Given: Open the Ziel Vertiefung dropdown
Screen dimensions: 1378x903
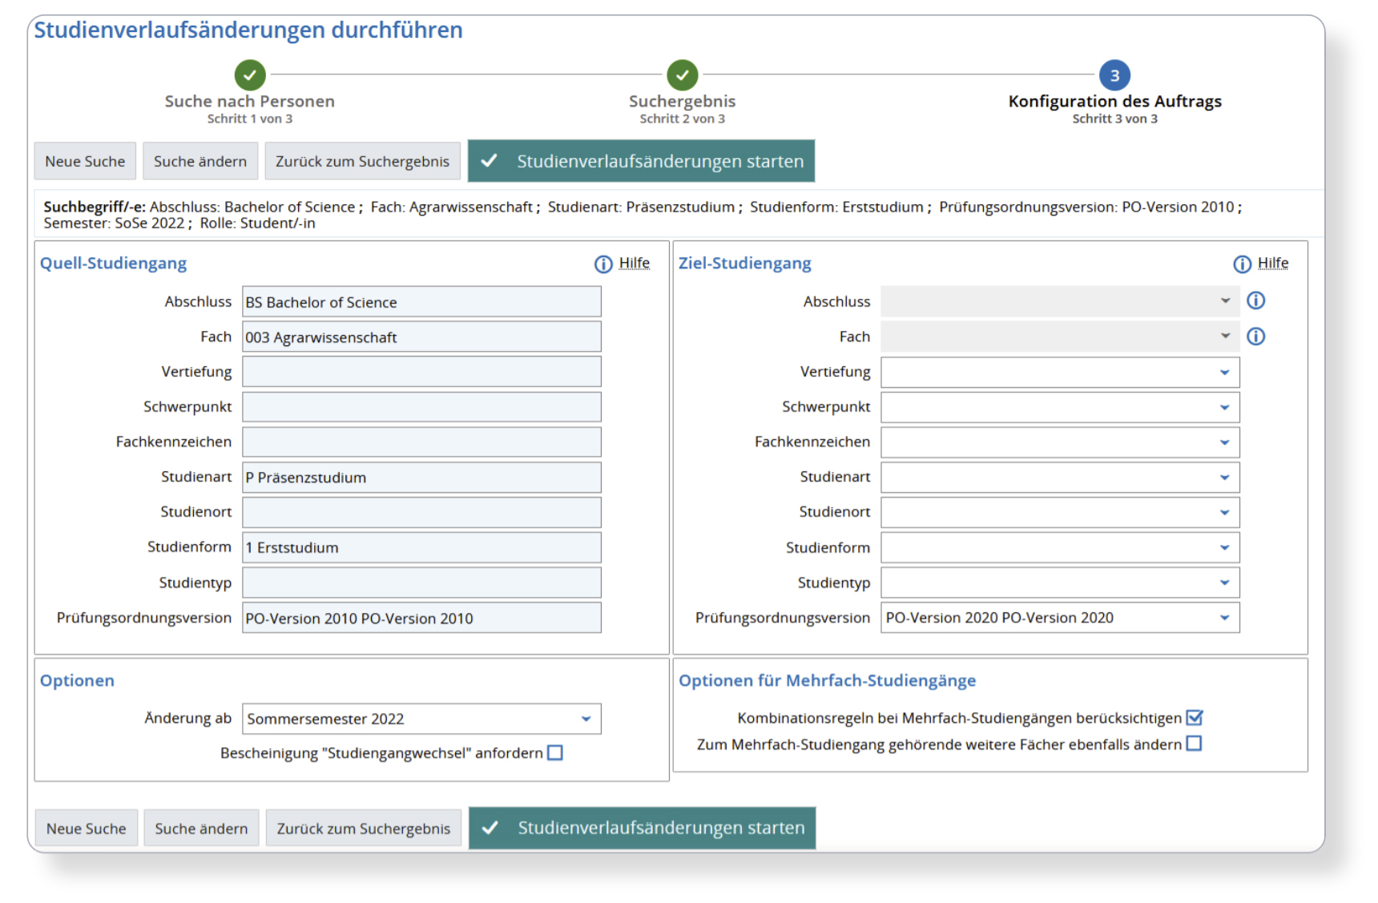Looking at the screenshot, I should 1060,372.
